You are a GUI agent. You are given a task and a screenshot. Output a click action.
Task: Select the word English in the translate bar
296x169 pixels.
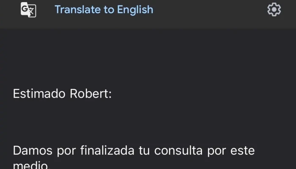coord(135,10)
